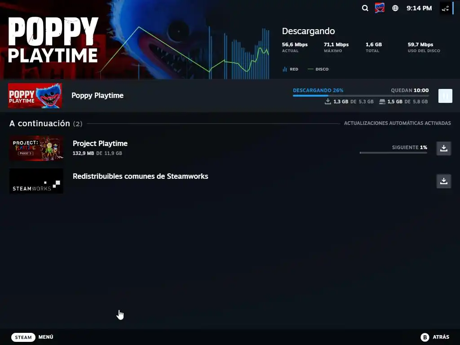Click the QUEDAN 10:00 remaining time

coord(410,90)
